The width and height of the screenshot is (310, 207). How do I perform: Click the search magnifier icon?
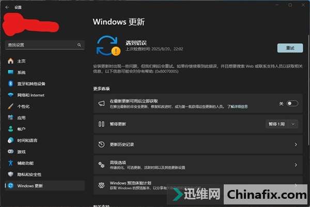tap(79, 45)
